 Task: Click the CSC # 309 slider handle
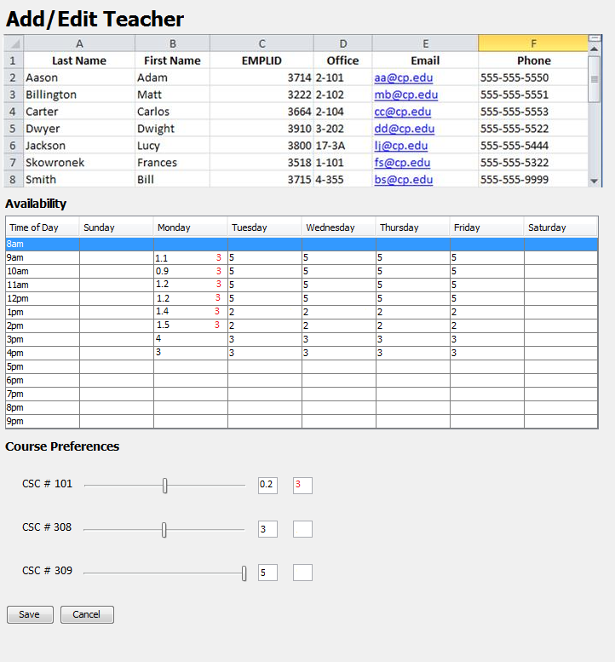point(244,573)
